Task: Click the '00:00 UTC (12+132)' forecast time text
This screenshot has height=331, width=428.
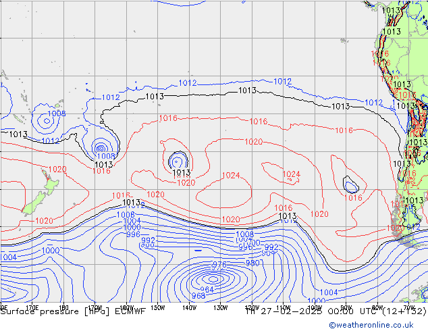Action: coord(377,311)
